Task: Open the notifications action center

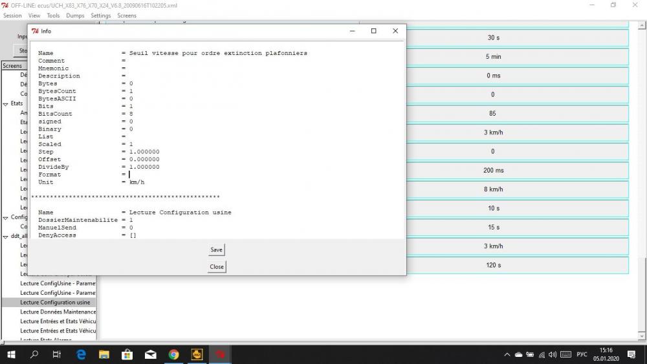Action: click(x=631, y=354)
